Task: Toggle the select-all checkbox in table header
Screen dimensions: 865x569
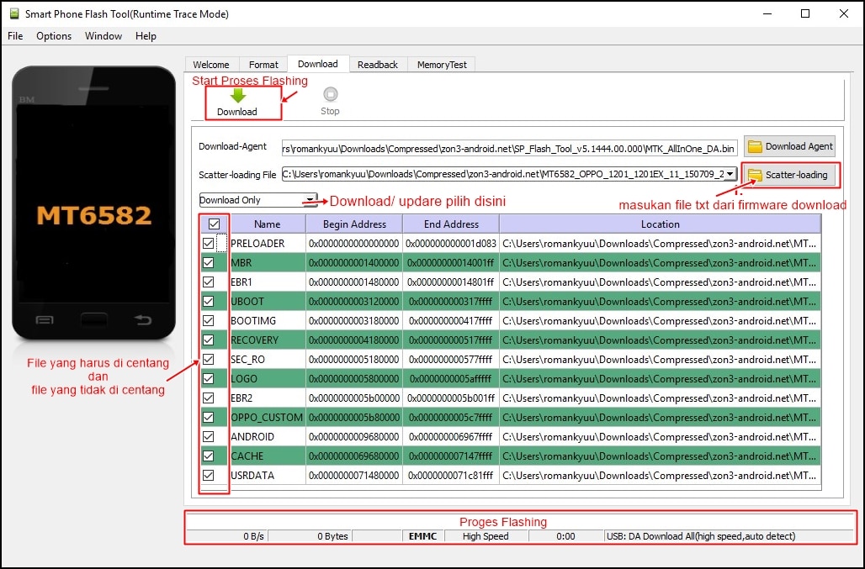Action: pos(214,224)
